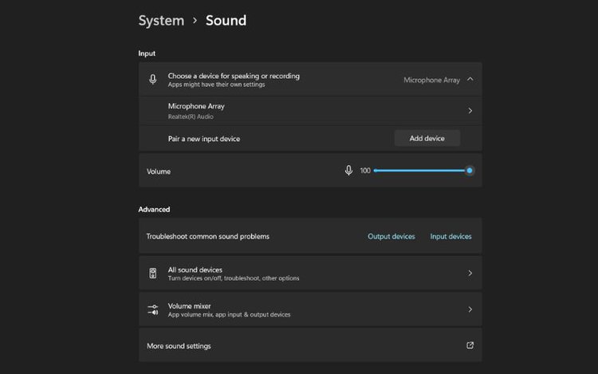
Task: Click the All sound devices speaker icon
Action: pos(152,273)
